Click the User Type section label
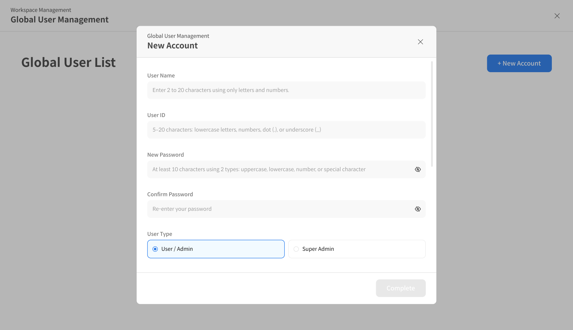573x330 pixels. click(x=160, y=234)
